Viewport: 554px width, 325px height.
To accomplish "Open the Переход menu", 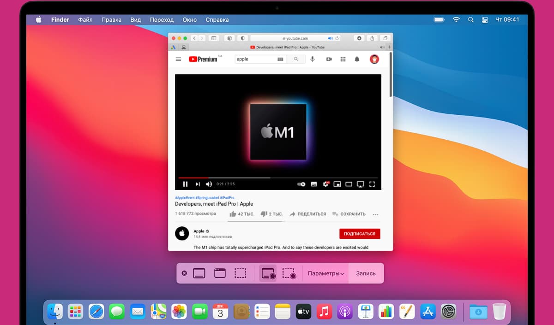I will [162, 20].
